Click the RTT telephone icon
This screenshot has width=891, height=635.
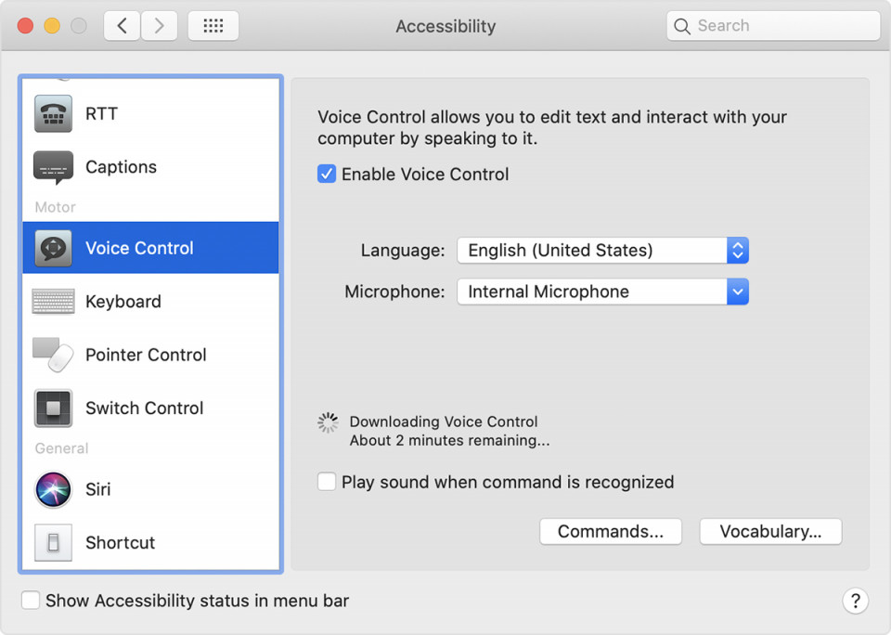(53, 114)
